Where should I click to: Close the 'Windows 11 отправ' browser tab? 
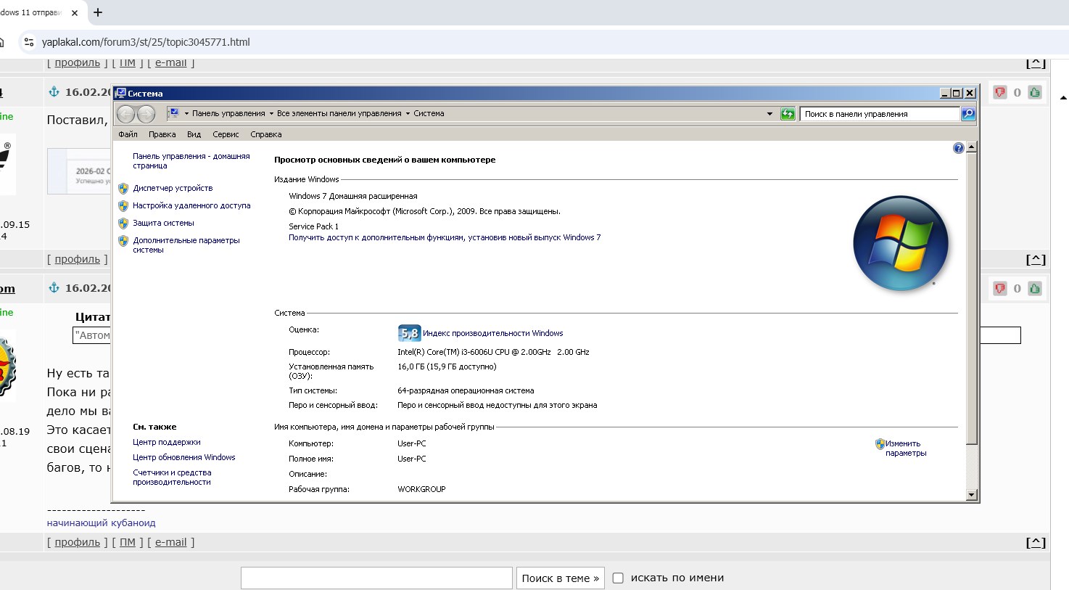(x=75, y=12)
